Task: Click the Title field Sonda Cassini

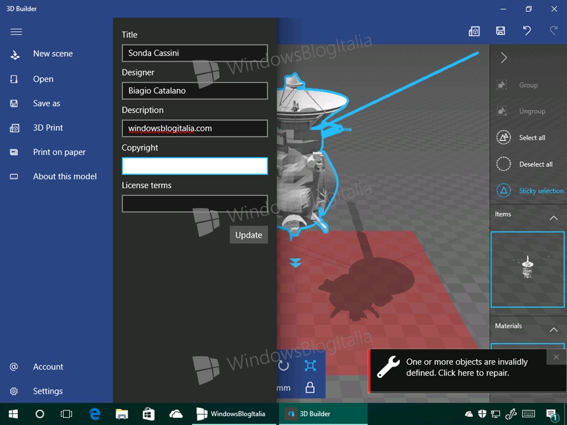Action: point(194,53)
